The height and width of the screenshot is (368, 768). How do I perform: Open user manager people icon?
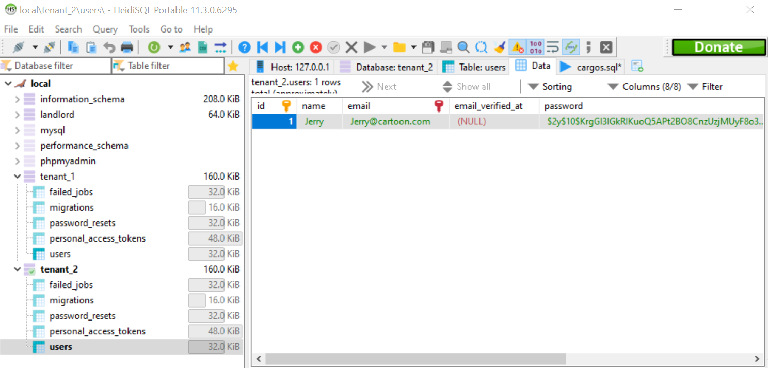(185, 47)
